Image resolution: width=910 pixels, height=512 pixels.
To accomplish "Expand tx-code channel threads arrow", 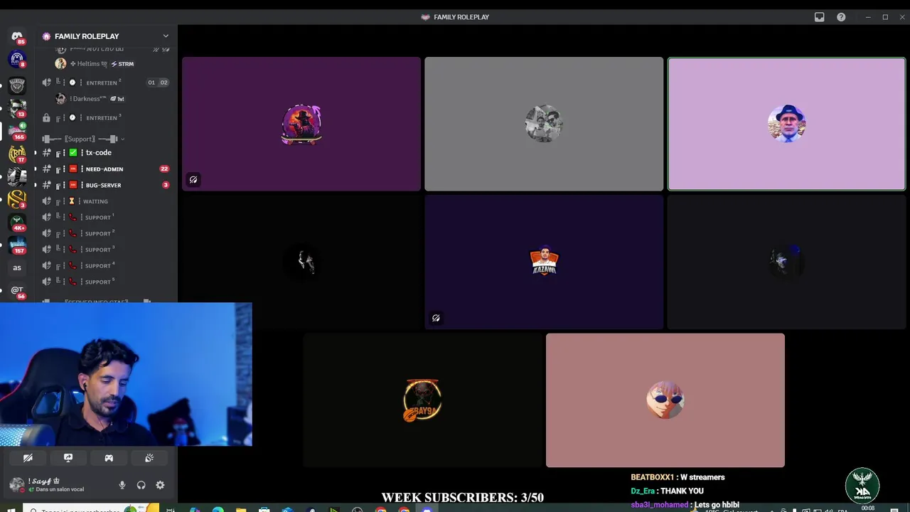I will [x=35, y=153].
